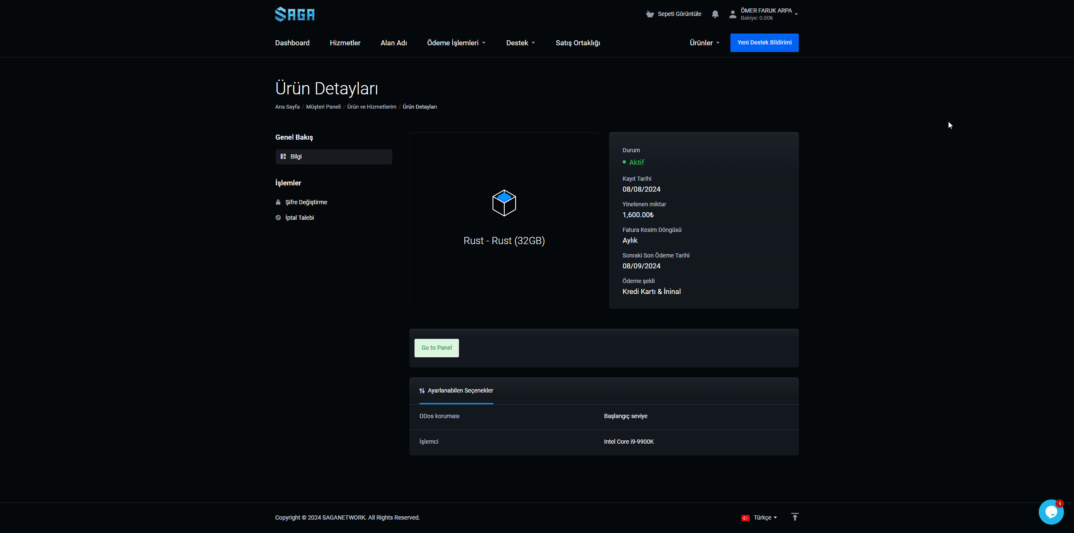Click the copyright SAGANETWORK footer text
1074x533 pixels.
347,517
